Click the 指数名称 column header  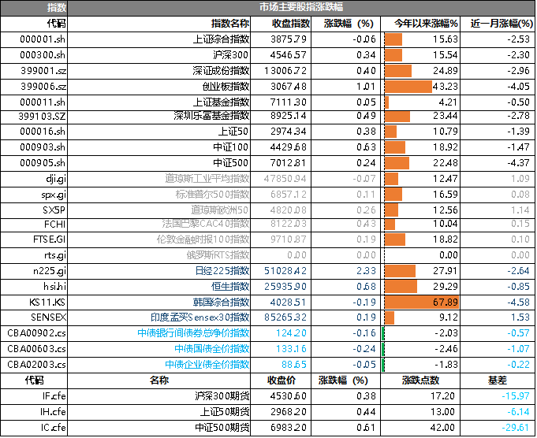[230, 24]
